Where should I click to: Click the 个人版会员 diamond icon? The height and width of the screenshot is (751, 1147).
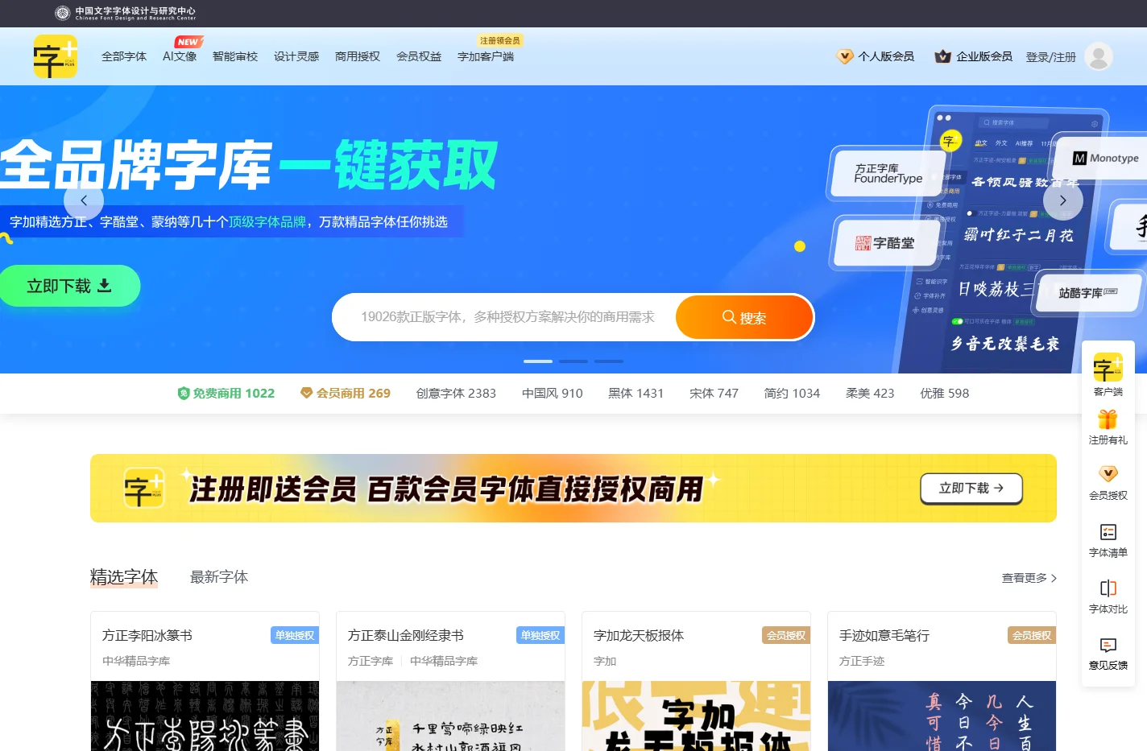tap(845, 56)
